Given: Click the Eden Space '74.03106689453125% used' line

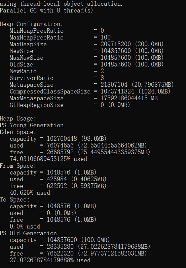Looking at the screenshot, I should 48,159.
